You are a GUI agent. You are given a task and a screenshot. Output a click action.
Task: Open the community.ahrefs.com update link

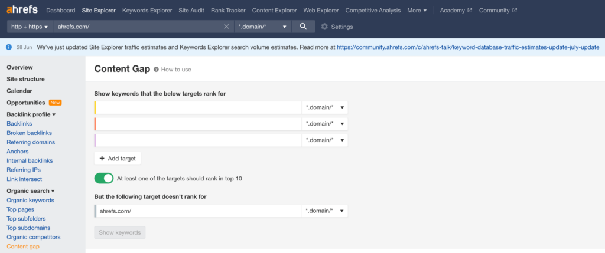(x=468, y=47)
